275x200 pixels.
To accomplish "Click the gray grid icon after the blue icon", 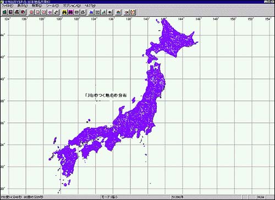I will tap(97, 12).
